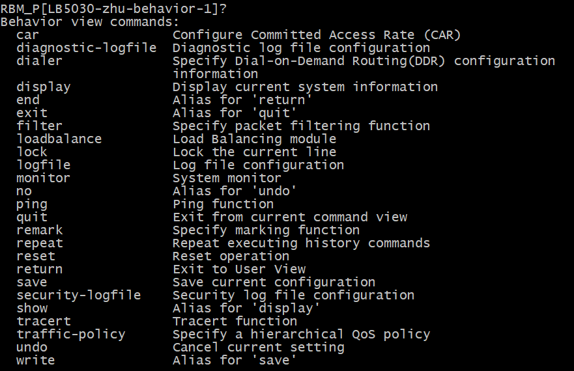
Task: Select the 'undo' command text
Action: (32, 348)
